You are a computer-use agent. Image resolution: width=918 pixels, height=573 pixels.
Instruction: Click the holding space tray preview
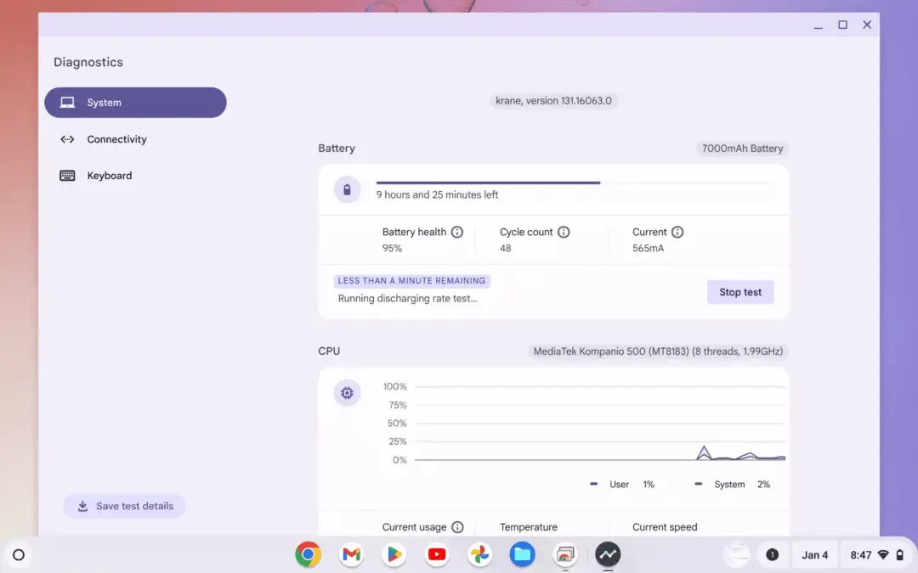(x=736, y=555)
